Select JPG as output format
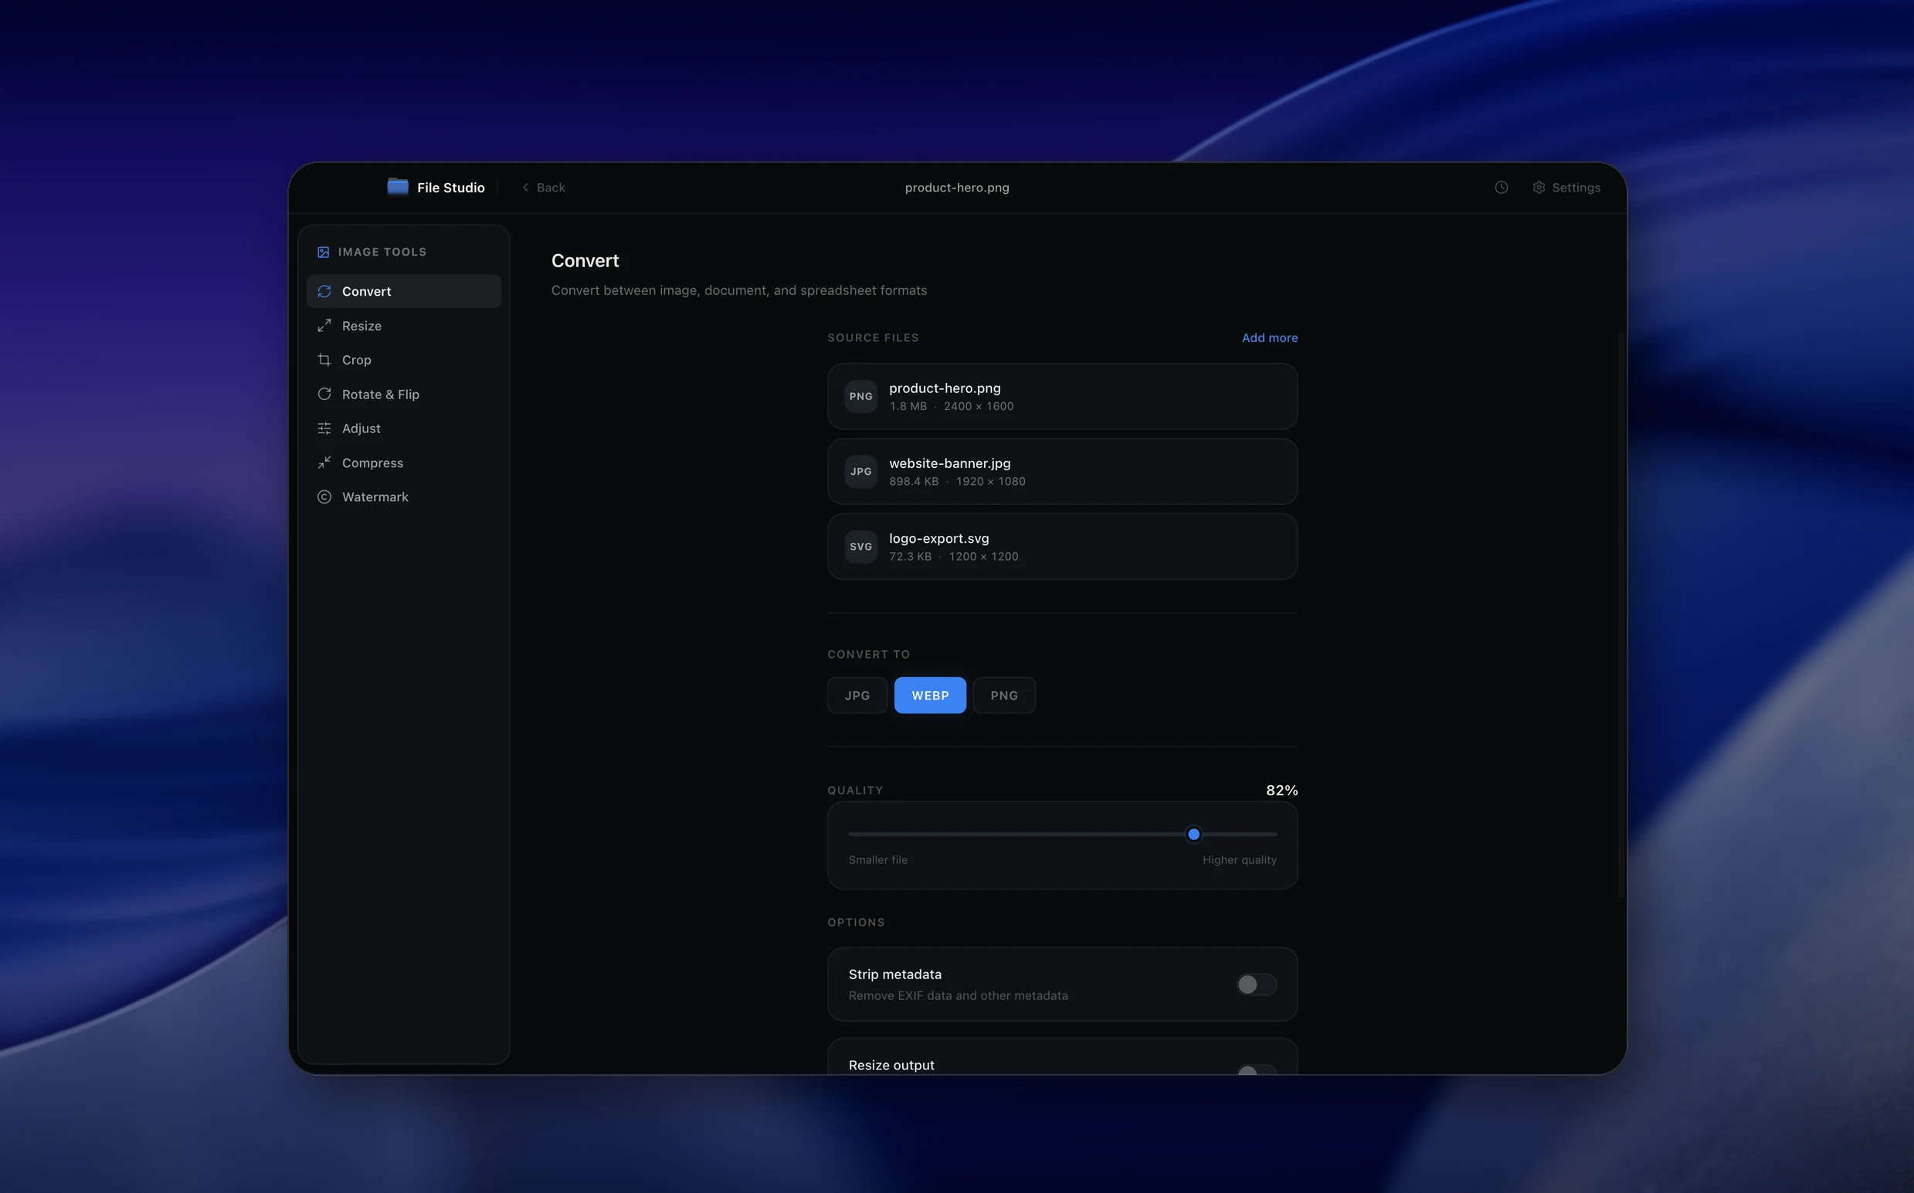 (857, 695)
